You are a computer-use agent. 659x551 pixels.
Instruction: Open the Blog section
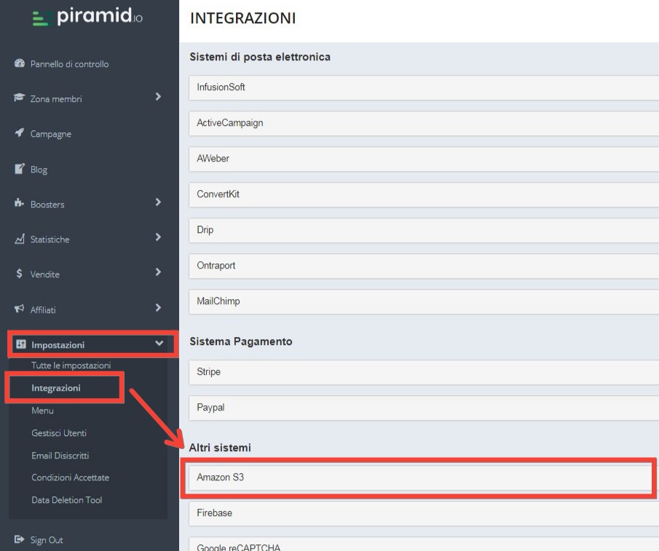coord(39,170)
